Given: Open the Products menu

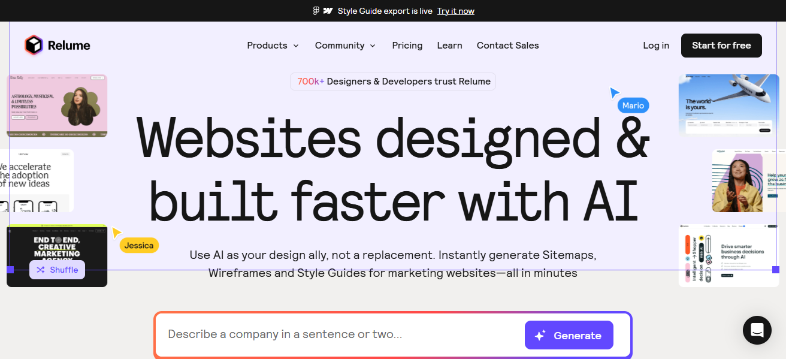Looking at the screenshot, I should [273, 46].
